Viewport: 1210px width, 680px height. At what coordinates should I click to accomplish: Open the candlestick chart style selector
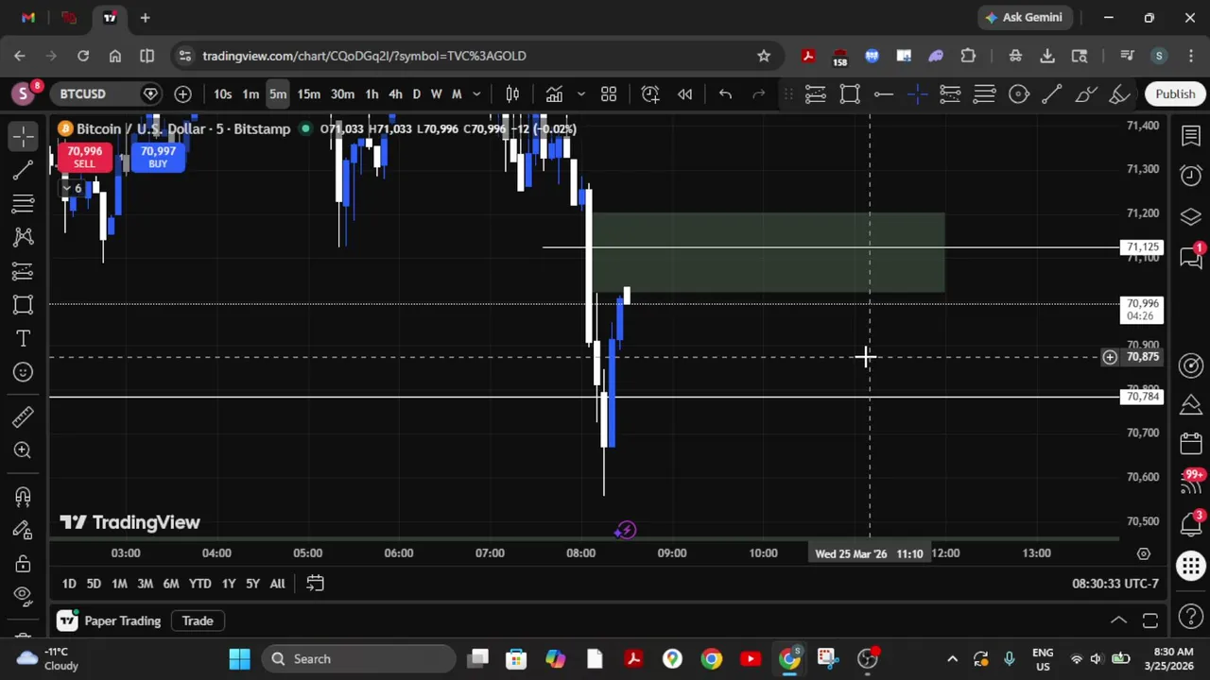click(x=512, y=93)
